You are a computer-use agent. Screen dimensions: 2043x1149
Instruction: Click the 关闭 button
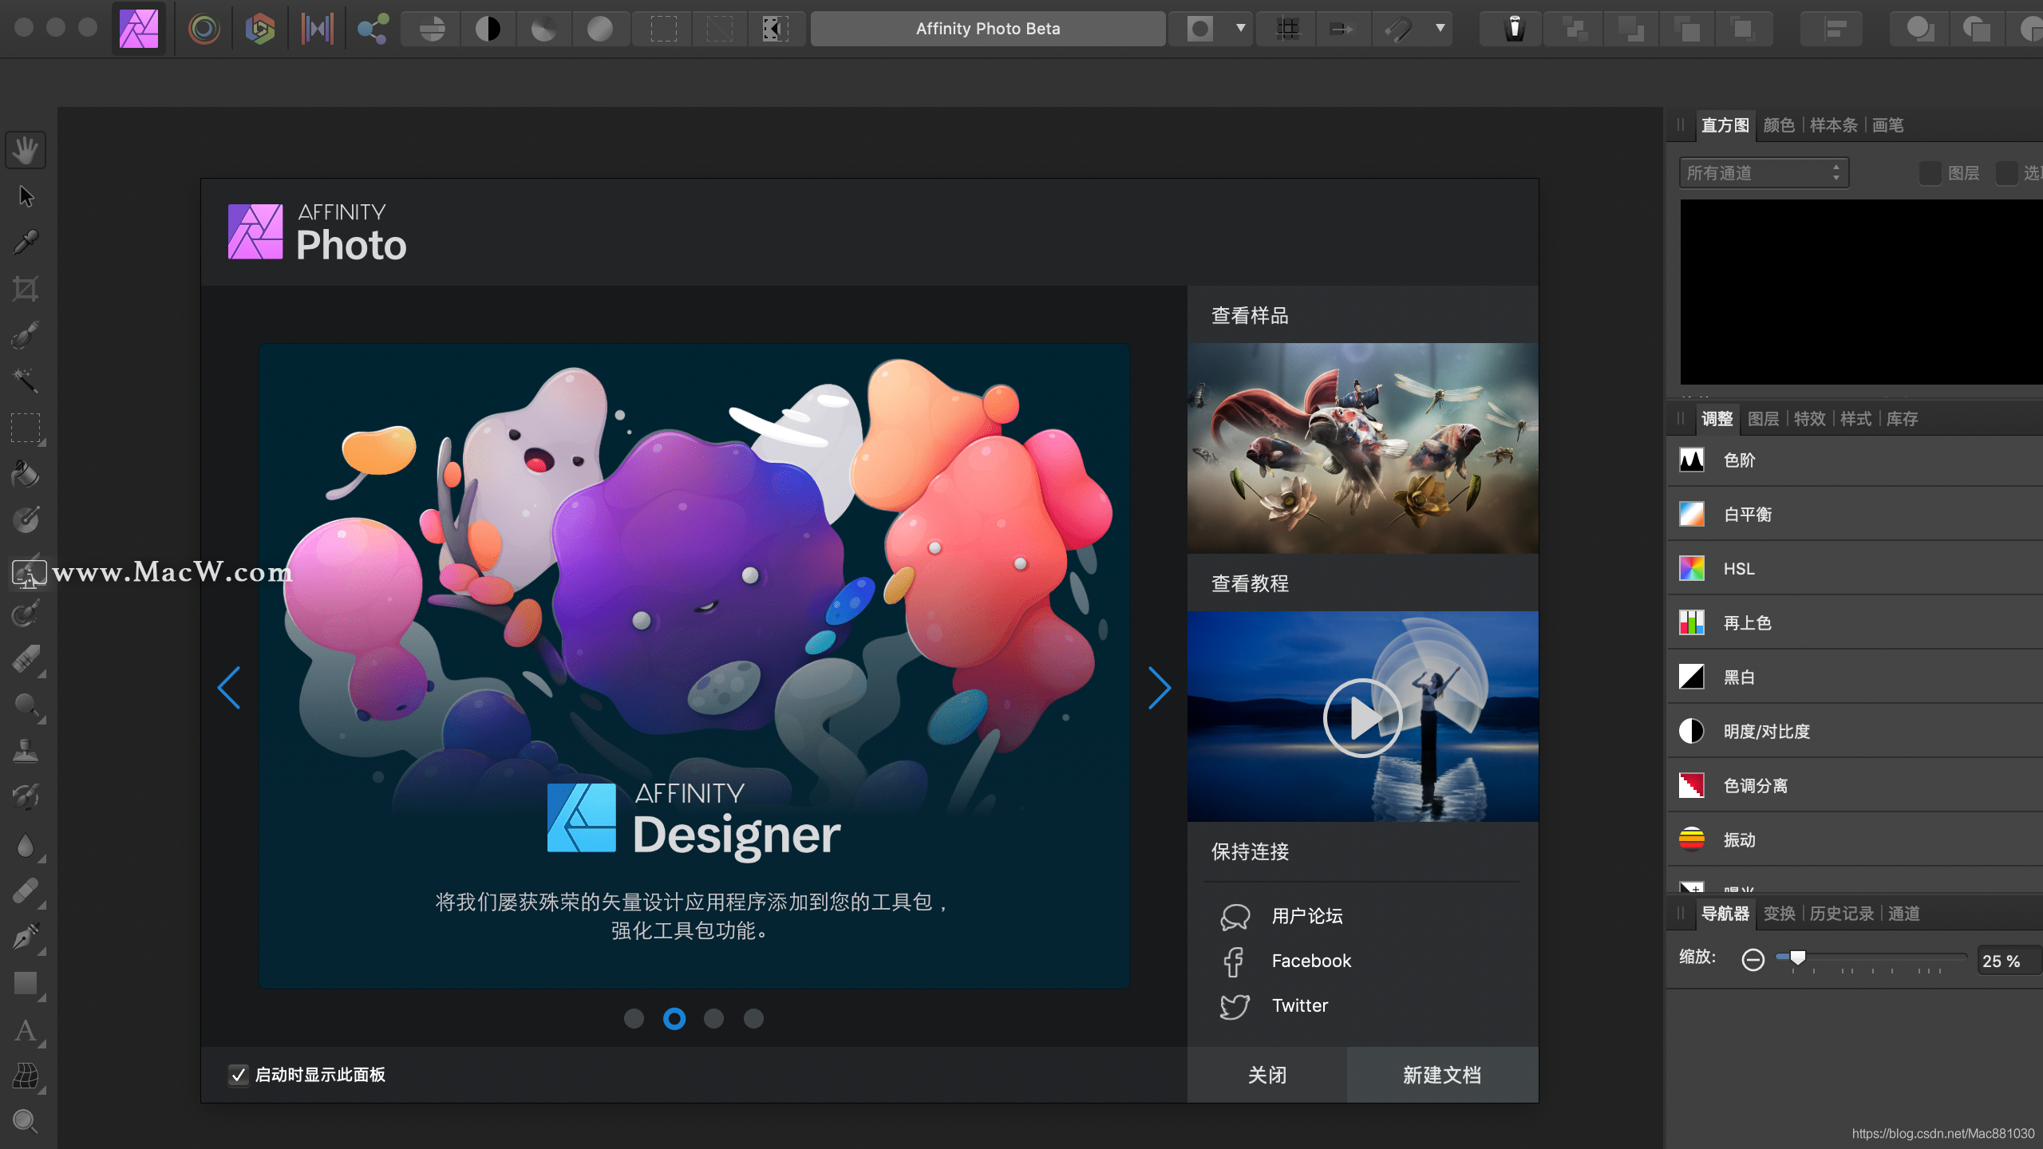point(1267,1075)
